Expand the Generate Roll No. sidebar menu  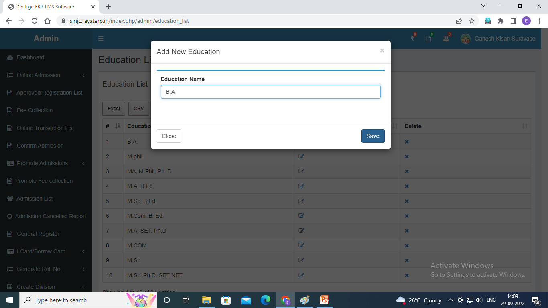pos(46,269)
